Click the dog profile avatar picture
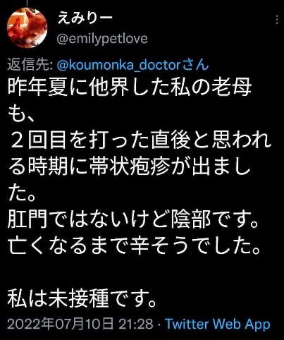 point(27,28)
